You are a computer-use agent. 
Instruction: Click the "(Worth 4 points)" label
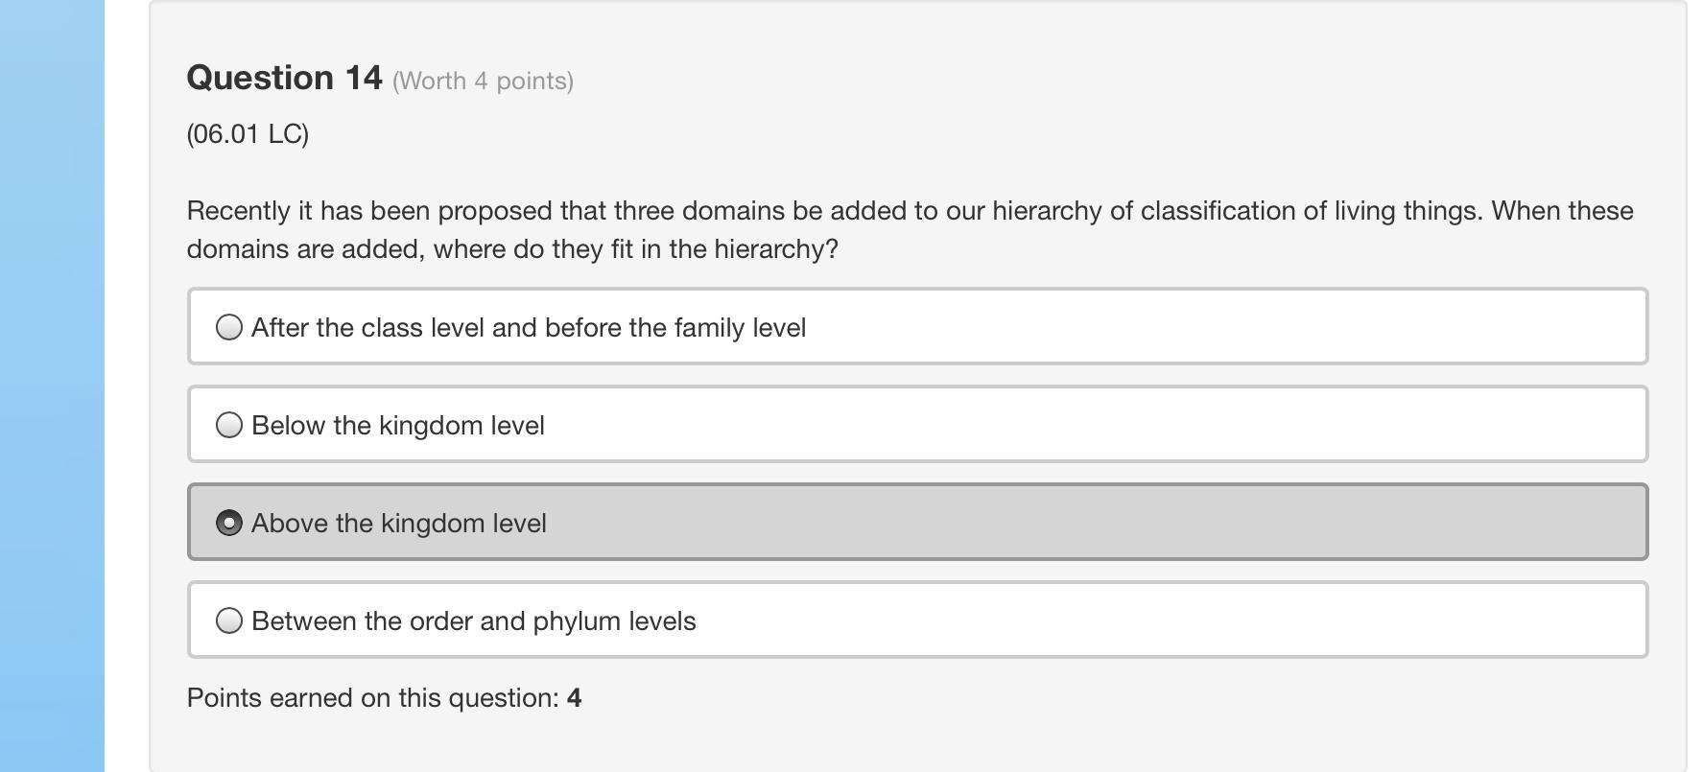pyautogui.click(x=483, y=81)
